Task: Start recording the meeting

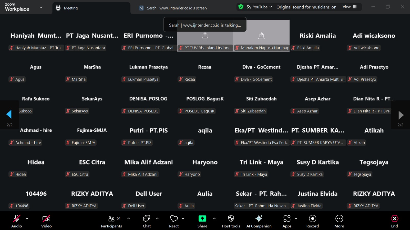Action: pos(312,221)
